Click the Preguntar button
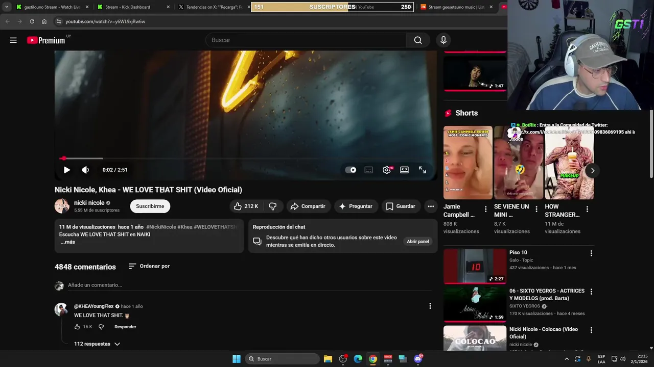654x367 pixels. [356, 206]
